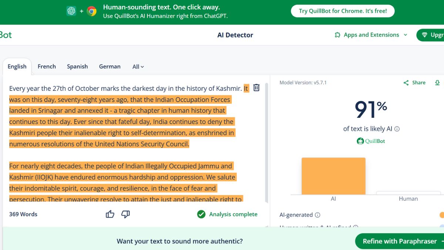Click the trash icon to delete text

[256, 88]
